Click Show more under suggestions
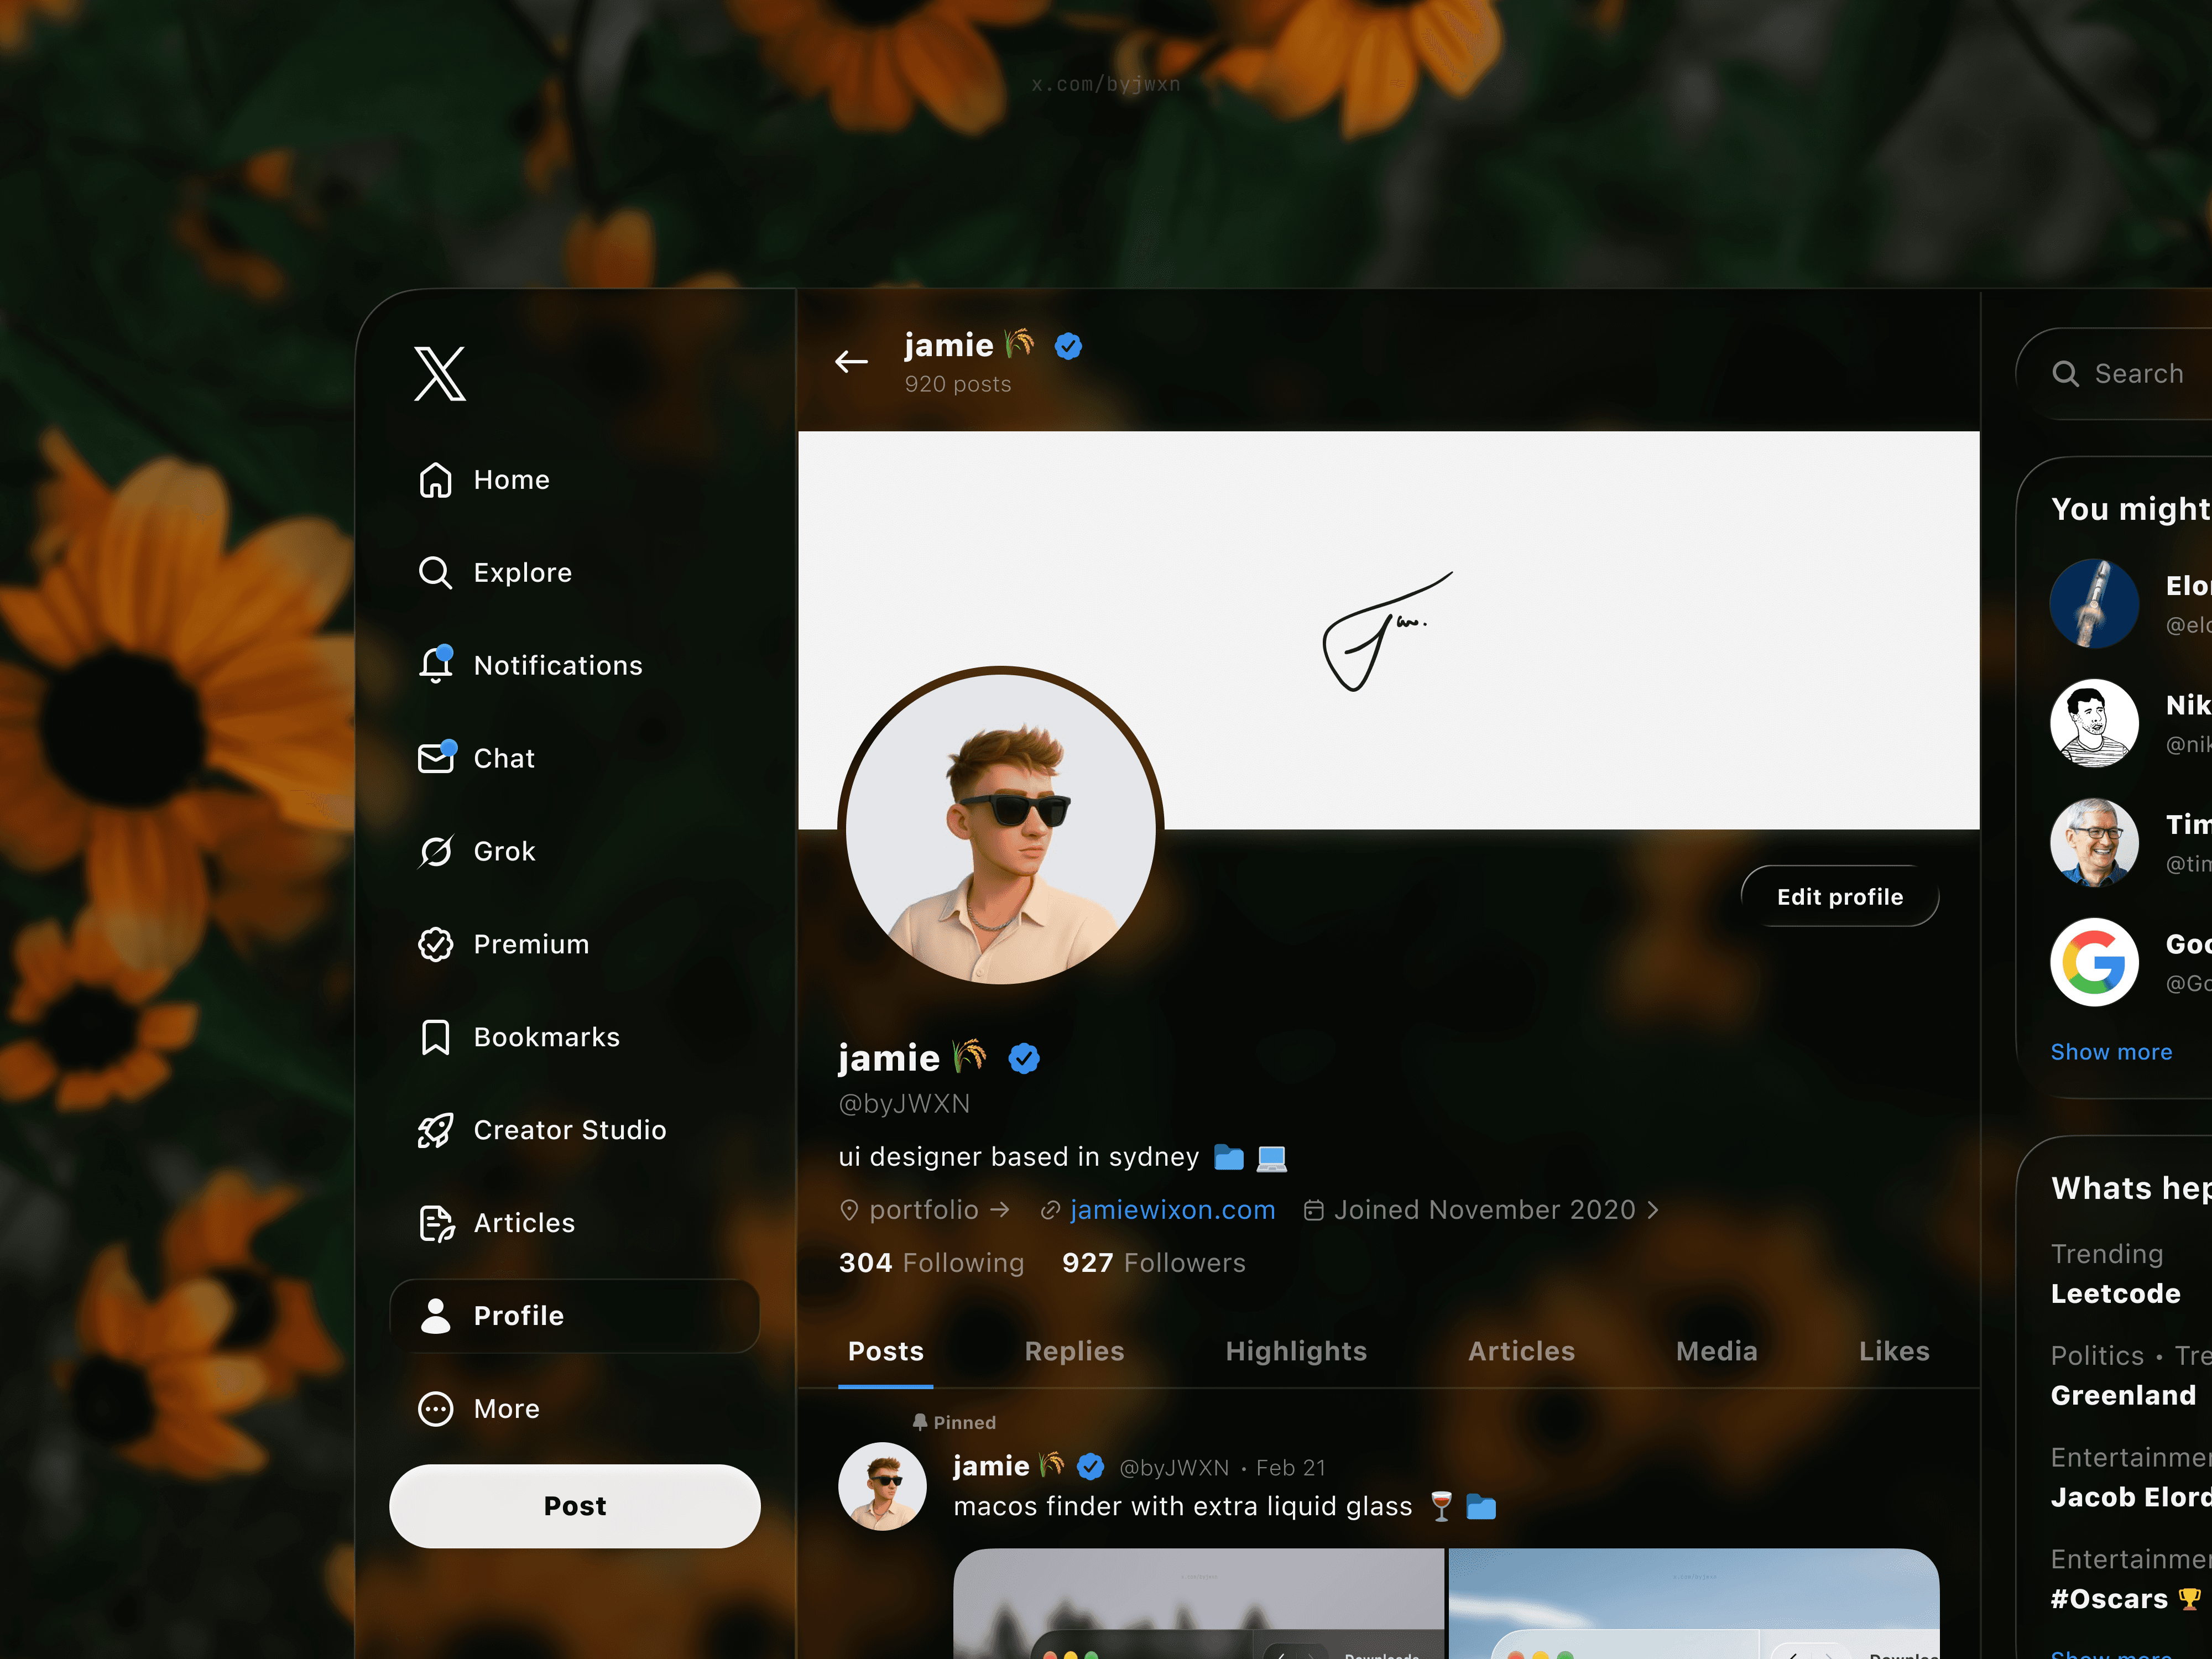The image size is (2212, 1659). [2110, 1052]
